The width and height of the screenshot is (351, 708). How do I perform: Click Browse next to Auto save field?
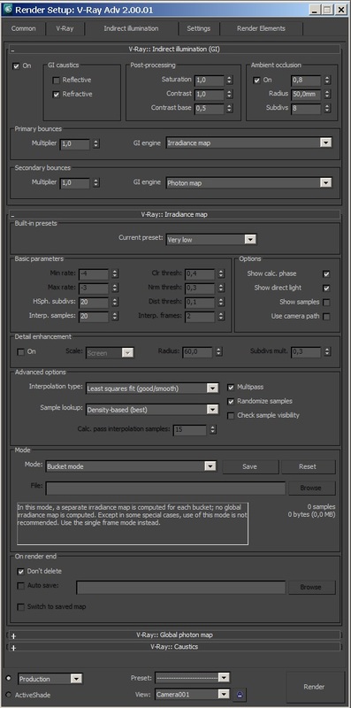[311, 588]
